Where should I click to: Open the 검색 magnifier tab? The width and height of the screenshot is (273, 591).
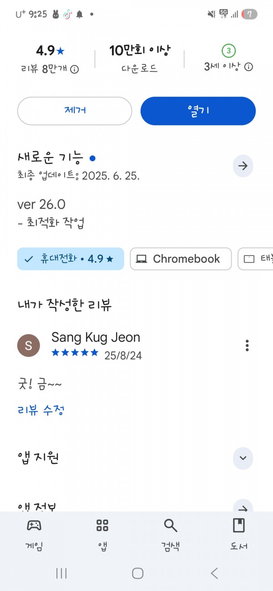(170, 534)
